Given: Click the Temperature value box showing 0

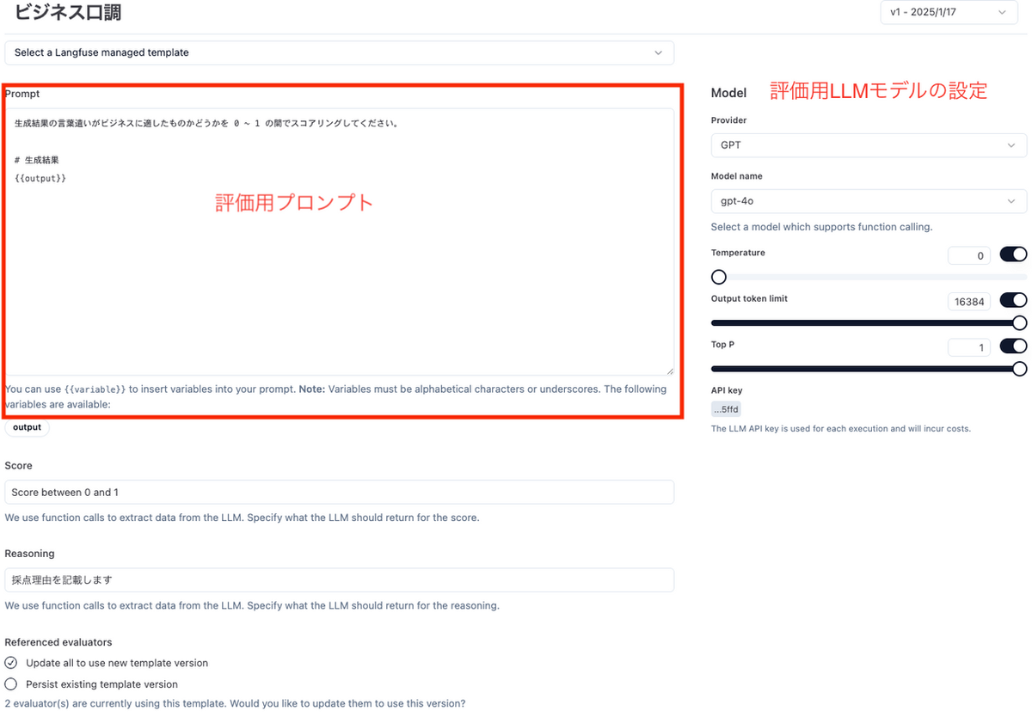Looking at the screenshot, I should (969, 254).
